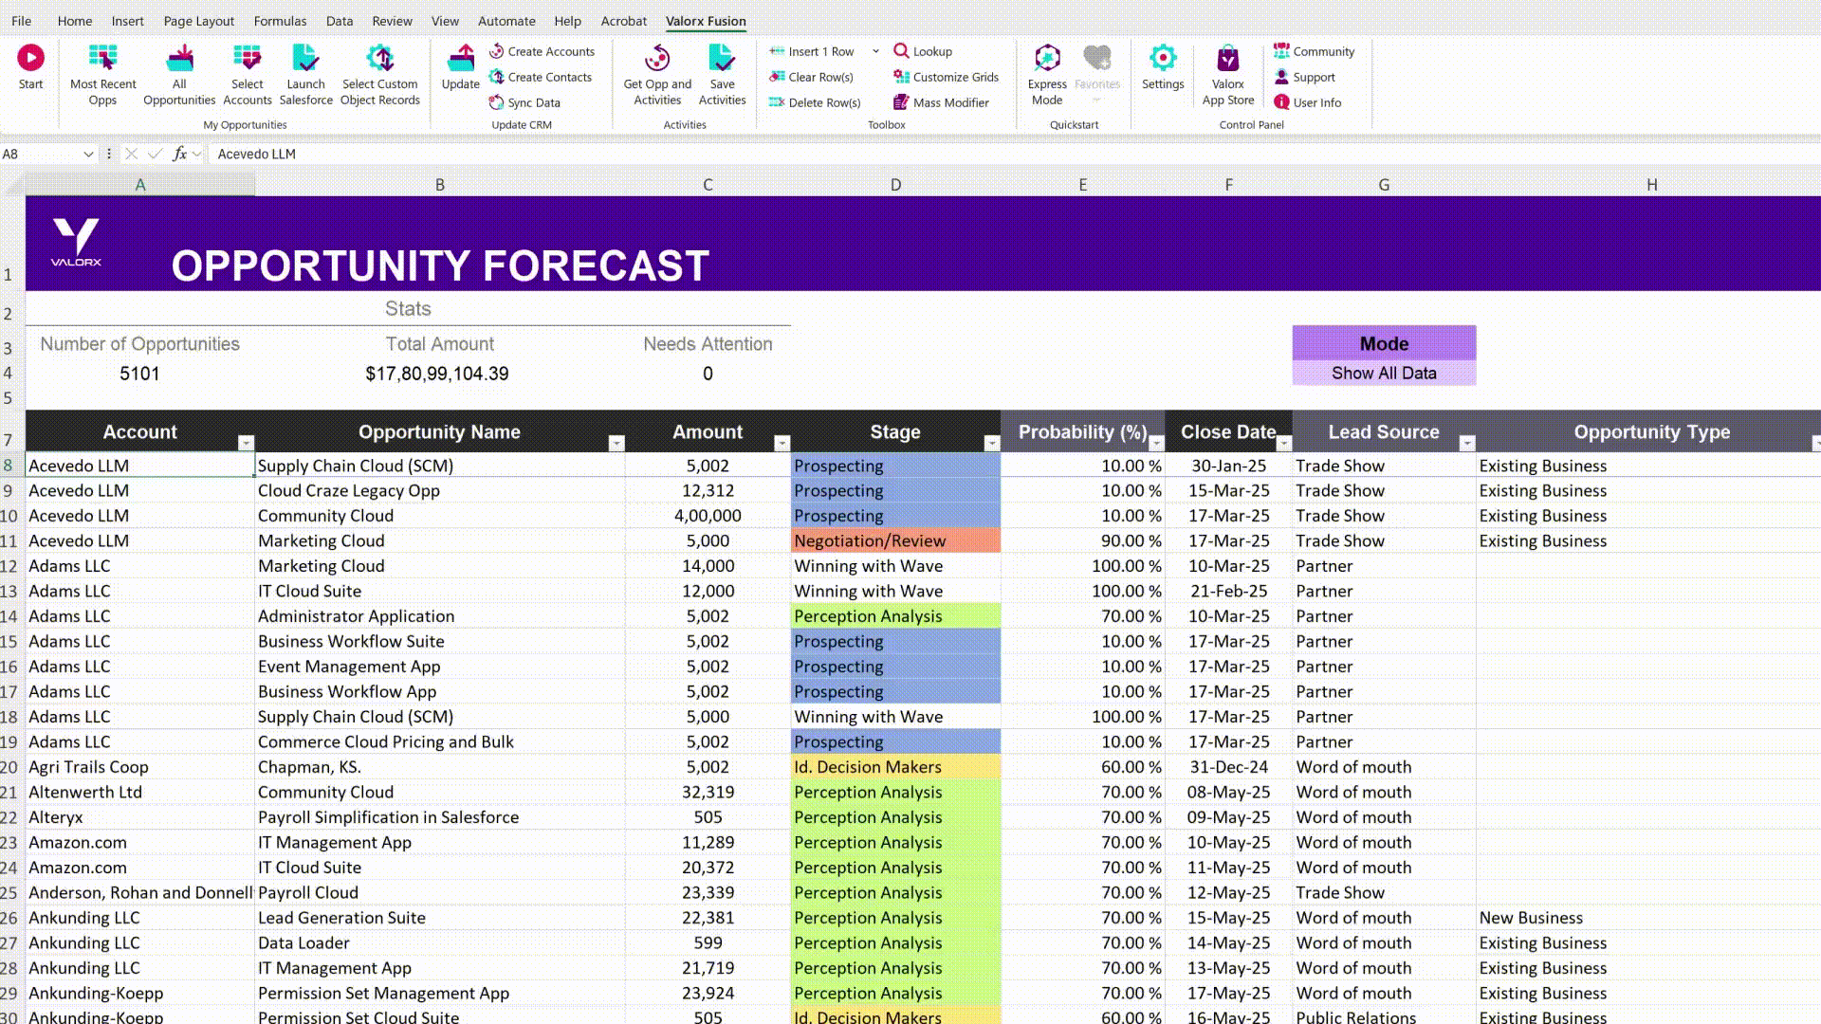Open the Valorx App Store
Image resolution: width=1821 pixels, height=1024 pixels.
pyautogui.click(x=1227, y=59)
